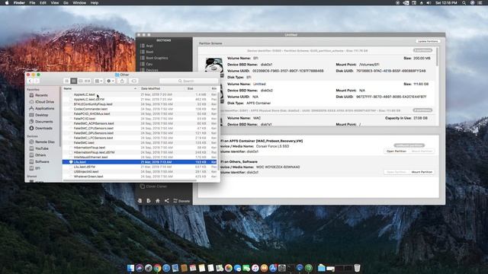Click Mount Partition for Others, Software EFI
This screenshot has height=274, width=488.
tap(422, 172)
